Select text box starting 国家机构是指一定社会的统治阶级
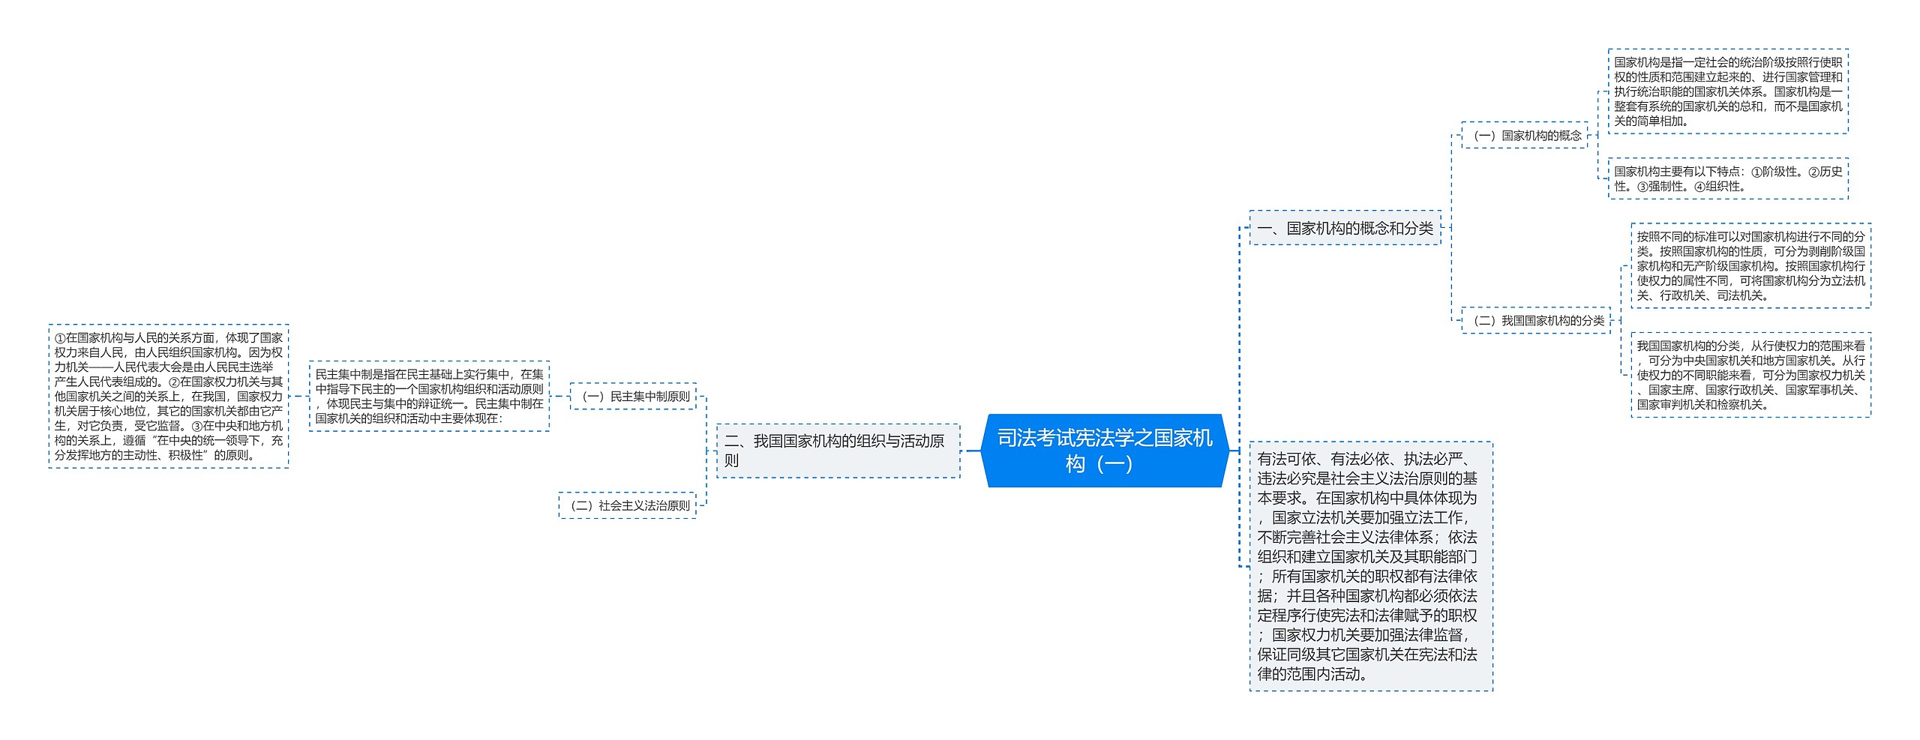Image resolution: width=1920 pixels, height=740 pixels. [x=1728, y=91]
